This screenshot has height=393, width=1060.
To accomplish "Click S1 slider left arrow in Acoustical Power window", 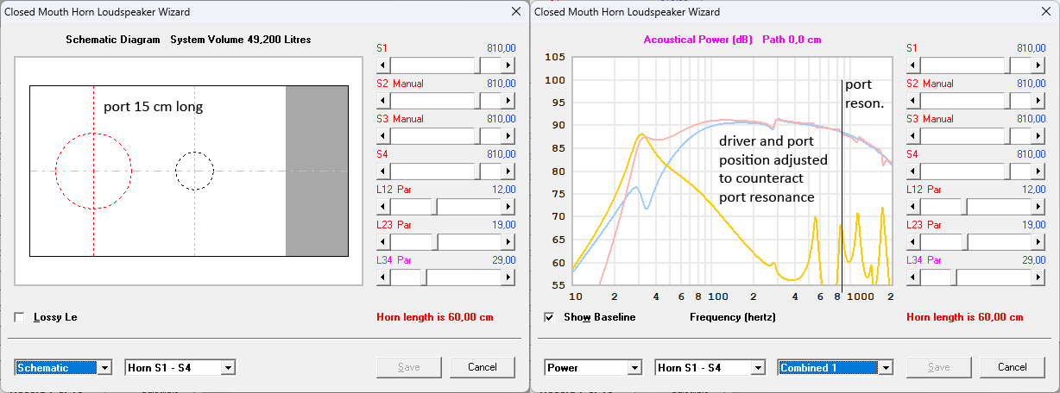I will [x=915, y=65].
